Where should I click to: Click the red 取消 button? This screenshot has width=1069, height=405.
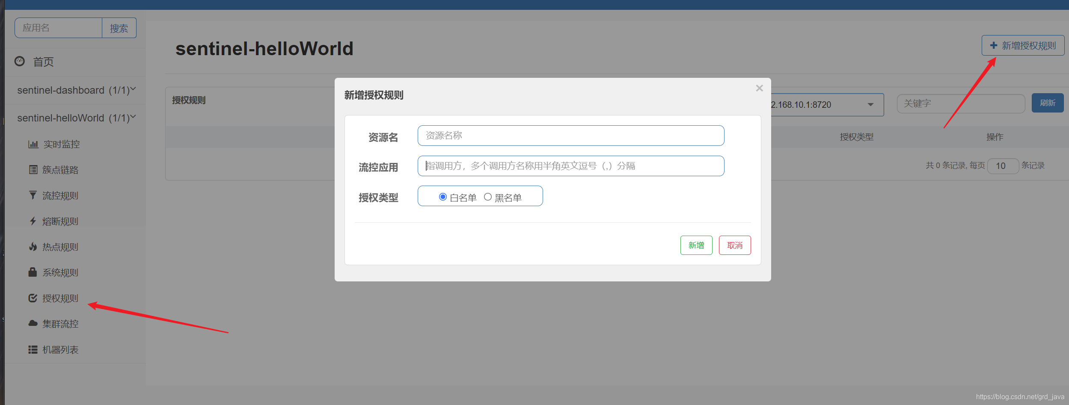coord(735,245)
